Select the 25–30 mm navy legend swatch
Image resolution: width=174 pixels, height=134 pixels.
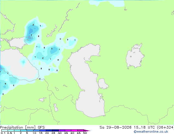pos(55,130)
